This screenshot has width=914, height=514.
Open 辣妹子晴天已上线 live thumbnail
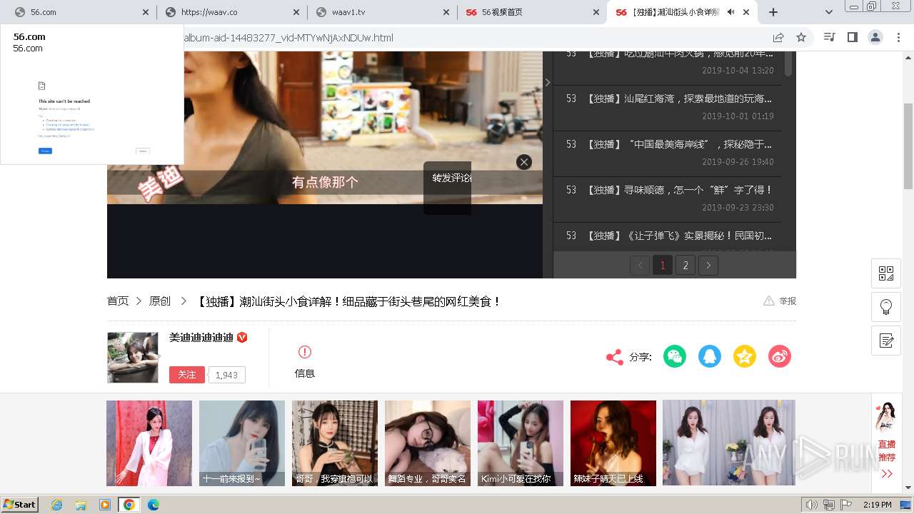613,443
